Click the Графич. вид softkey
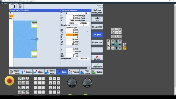 [x=97, y=19]
